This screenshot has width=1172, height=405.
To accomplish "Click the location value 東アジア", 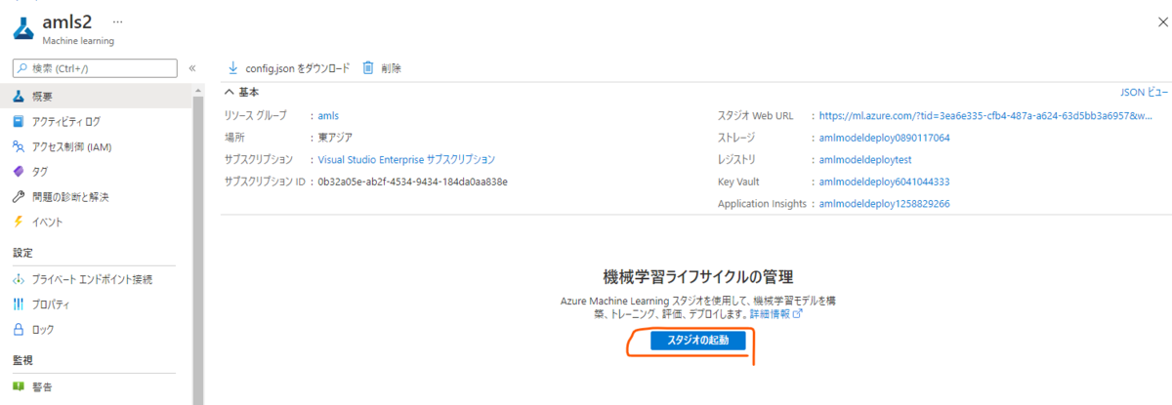I will (335, 138).
